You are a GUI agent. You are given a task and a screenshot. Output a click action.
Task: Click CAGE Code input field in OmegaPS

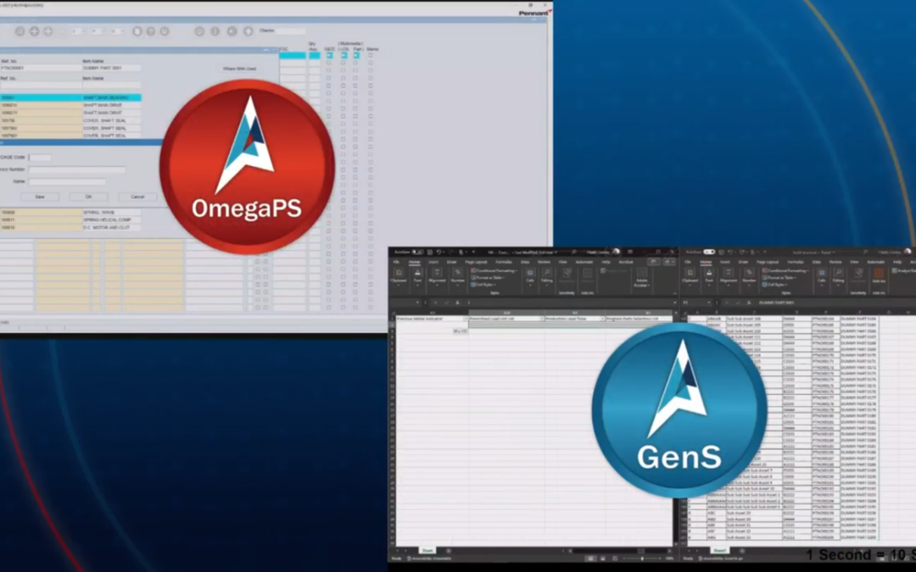pos(40,158)
